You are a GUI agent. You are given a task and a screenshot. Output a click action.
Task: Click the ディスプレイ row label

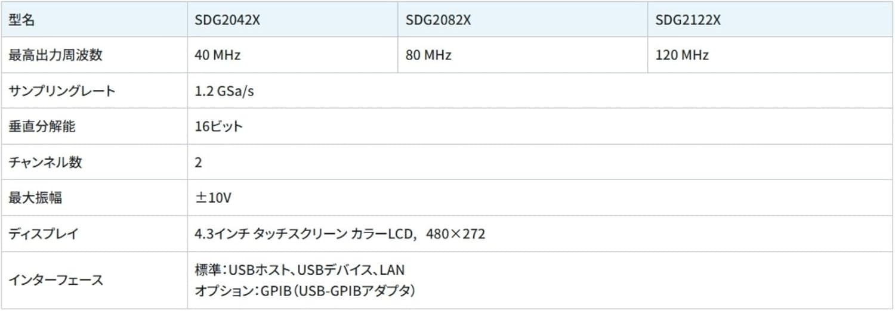point(43,234)
